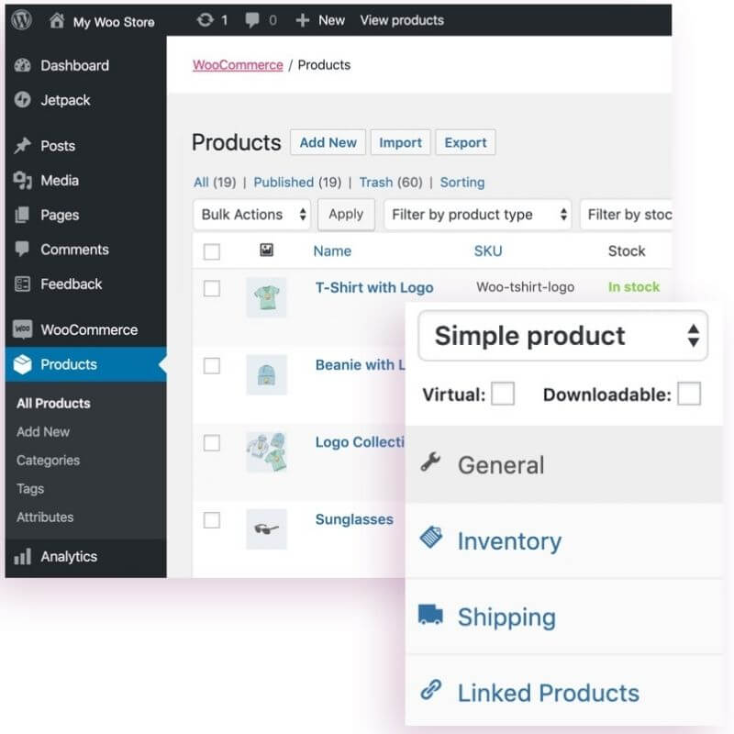Click the Pages icon in sidebar
The height and width of the screenshot is (734, 734).
coord(22,215)
